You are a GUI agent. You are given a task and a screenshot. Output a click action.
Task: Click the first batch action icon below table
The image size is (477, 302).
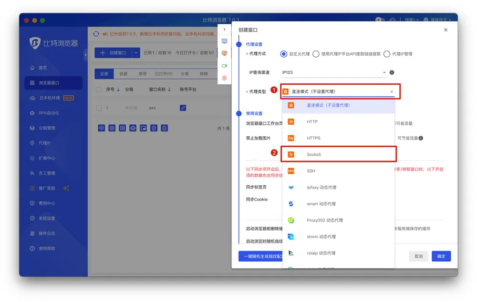102,128
